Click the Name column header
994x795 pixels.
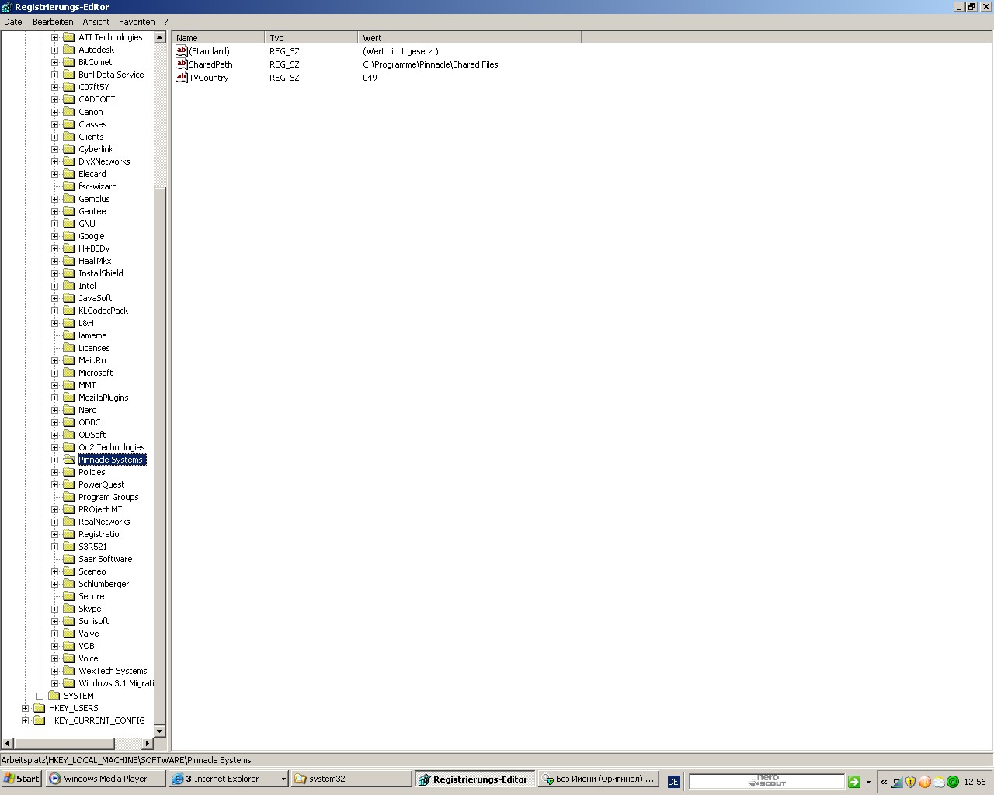pyautogui.click(x=218, y=37)
